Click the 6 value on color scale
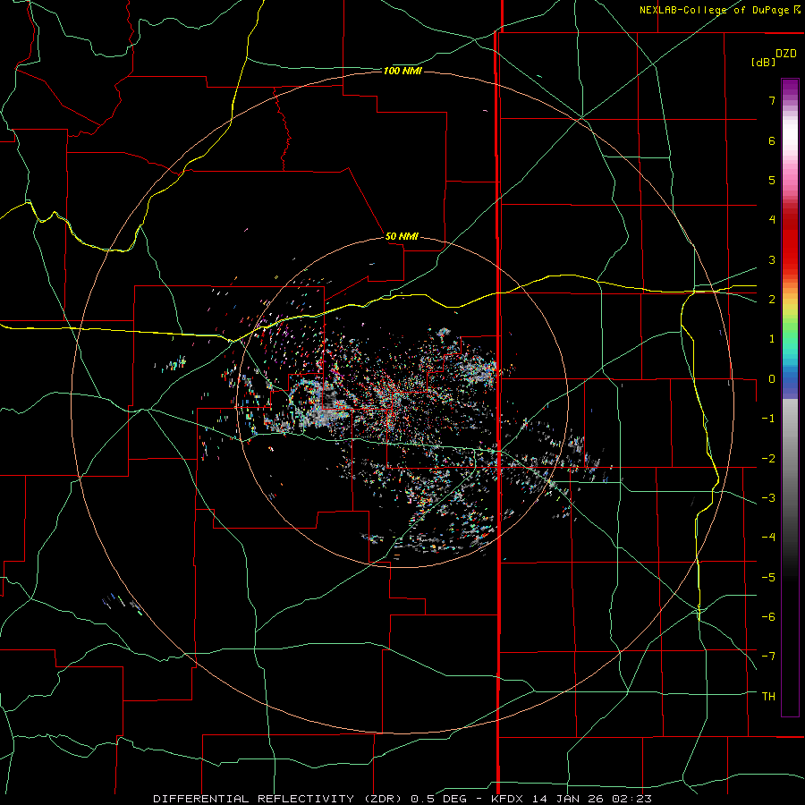The image size is (805, 805). tap(772, 140)
